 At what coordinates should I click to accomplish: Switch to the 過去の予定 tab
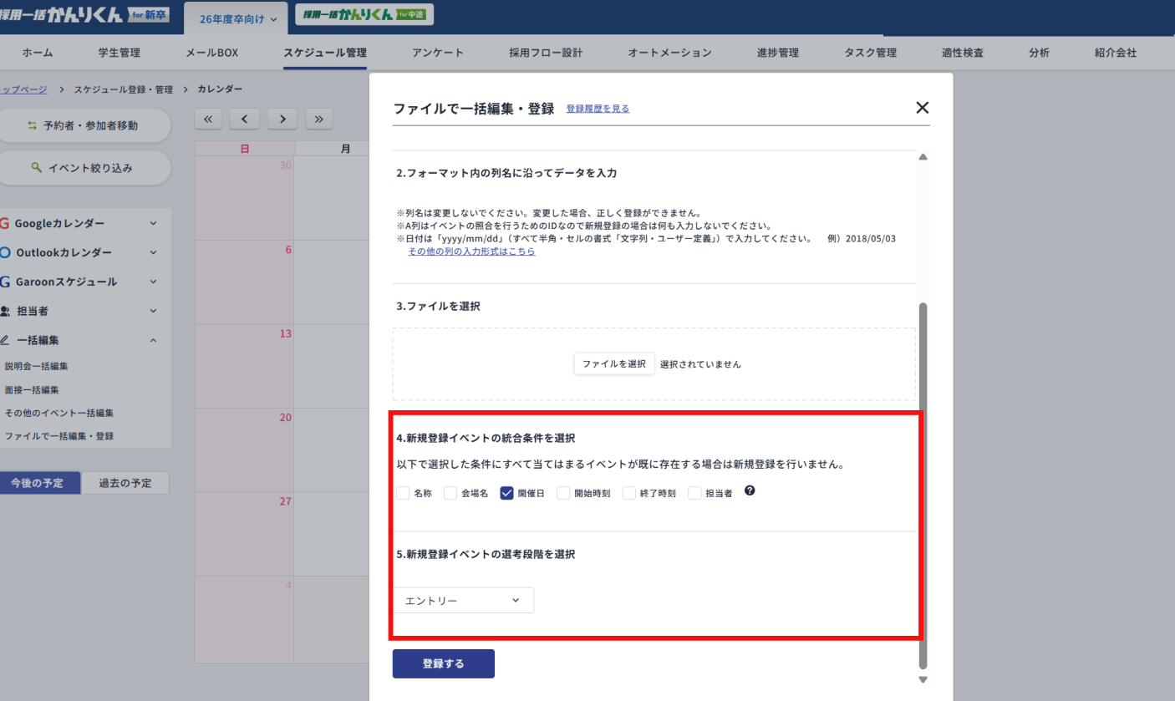(x=125, y=483)
